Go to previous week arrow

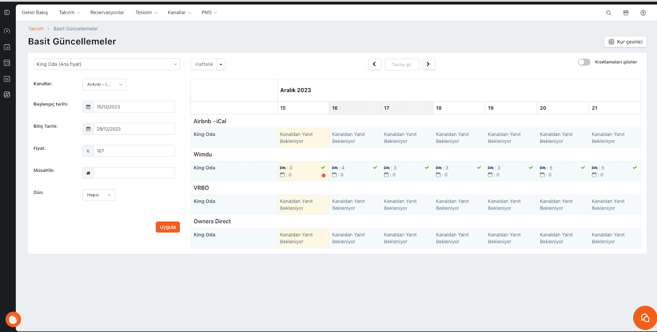point(374,64)
